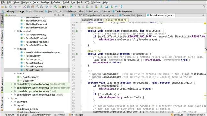207x116 pixels.
Task: Toggle the Build Variants tool window
Action: pos(2,85)
